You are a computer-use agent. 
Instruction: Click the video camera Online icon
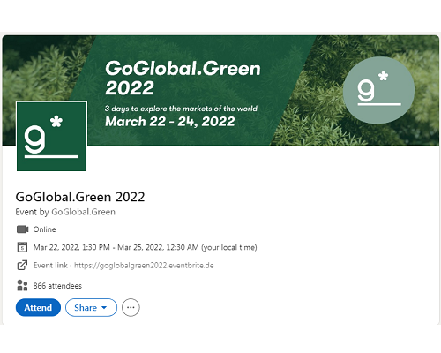(23, 229)
